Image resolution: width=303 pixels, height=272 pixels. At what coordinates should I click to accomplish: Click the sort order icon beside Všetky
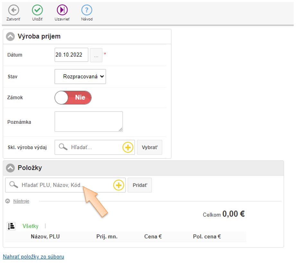11,226
